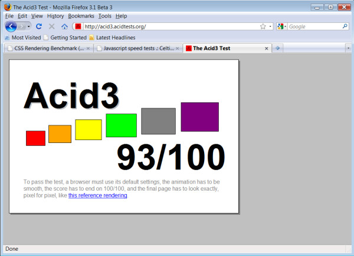The width and height of the screenshot is (354, 256).
Task: Open the Latest Headlines feed bookmark
Action: point(112,38)
